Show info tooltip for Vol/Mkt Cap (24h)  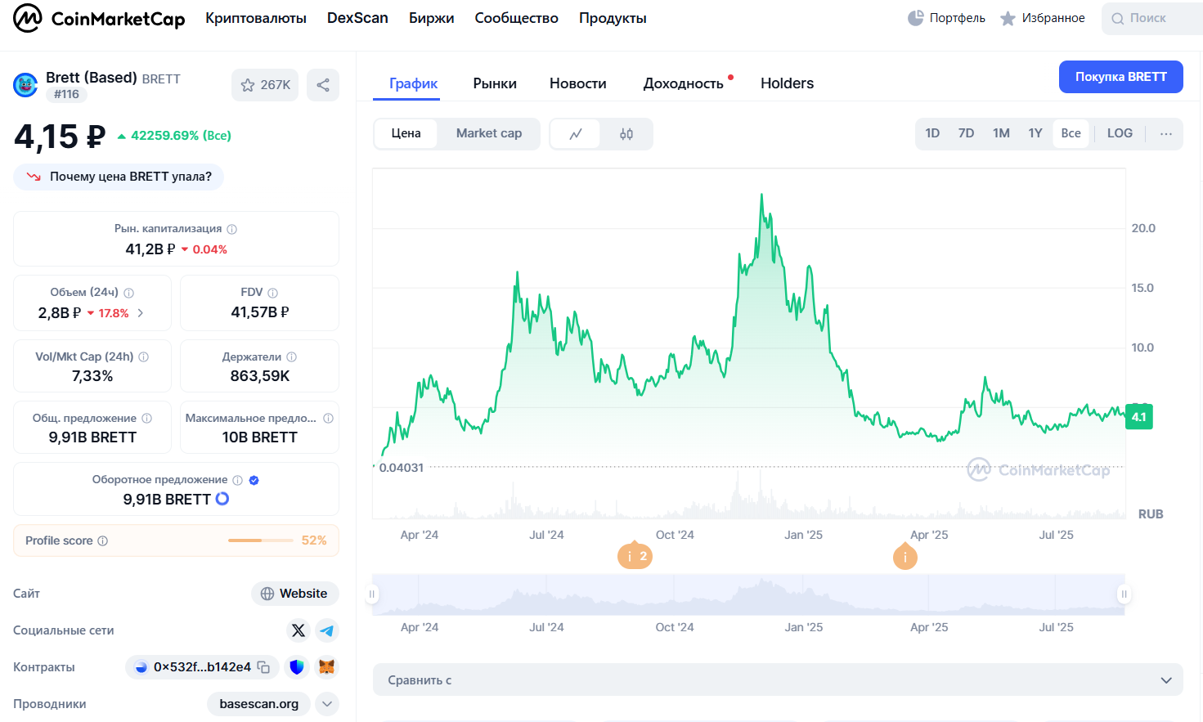coord(143,357)
